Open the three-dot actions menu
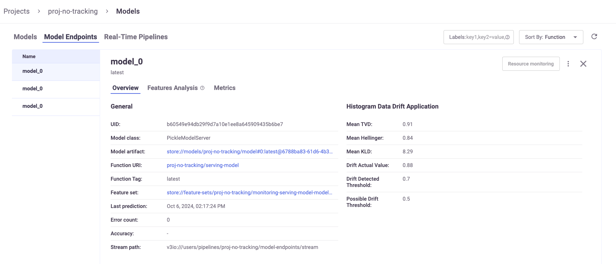The height and width of the screenshot is (264, 616). (568, 64)
